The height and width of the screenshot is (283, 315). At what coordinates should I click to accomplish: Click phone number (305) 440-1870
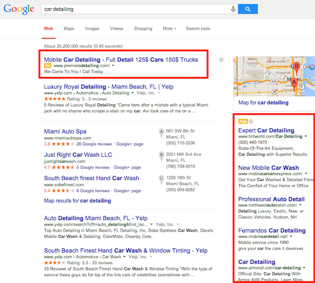(253, 142)
